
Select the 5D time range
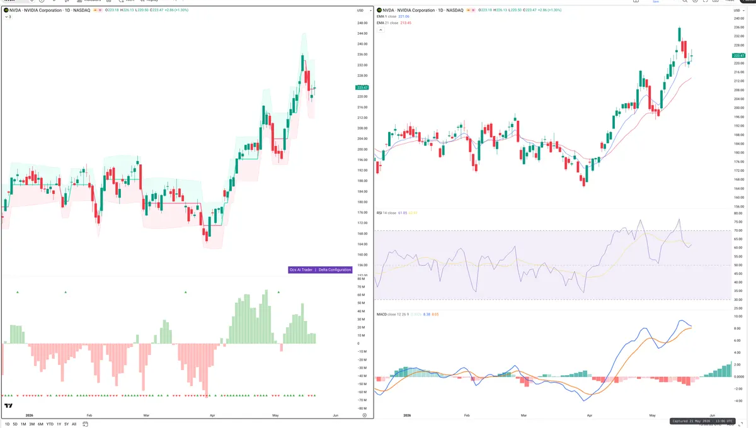tap(15, 424)
